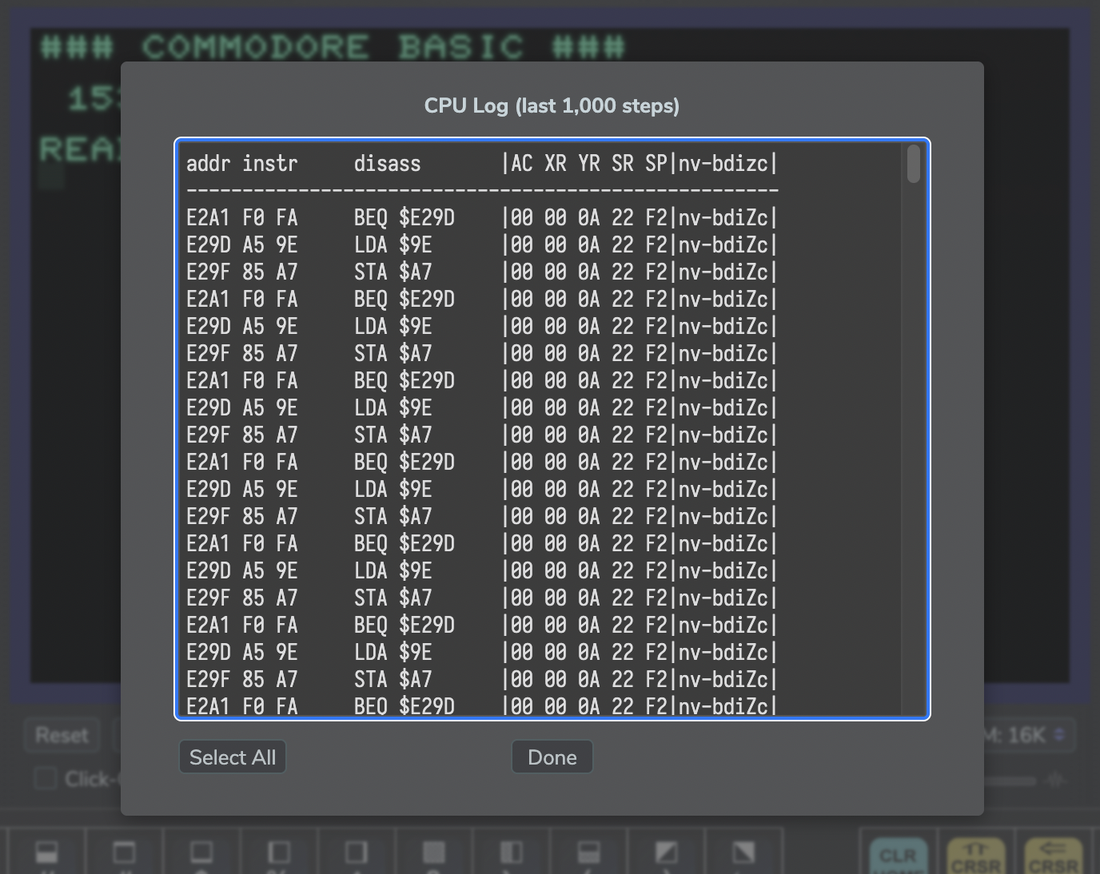Click the CPU log scrollbar thumb
This screenshot has height=874, width=1100.
click(914, 165)
